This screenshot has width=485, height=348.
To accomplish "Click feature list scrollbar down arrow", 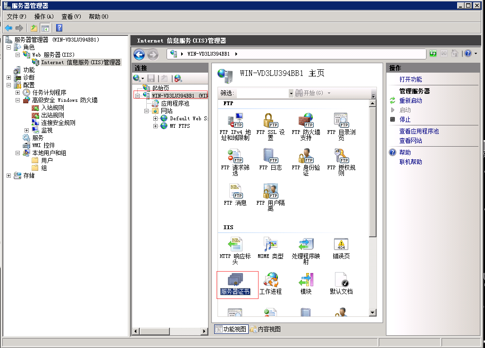I will [x=373, y=313].
